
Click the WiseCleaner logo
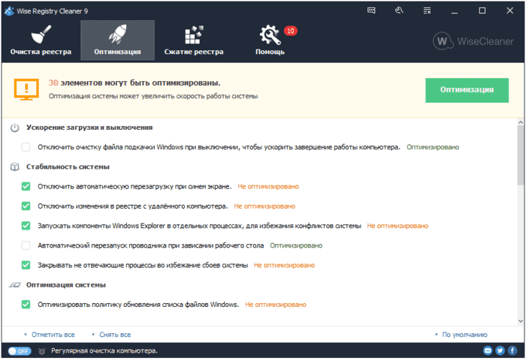(x=474, y=41)
